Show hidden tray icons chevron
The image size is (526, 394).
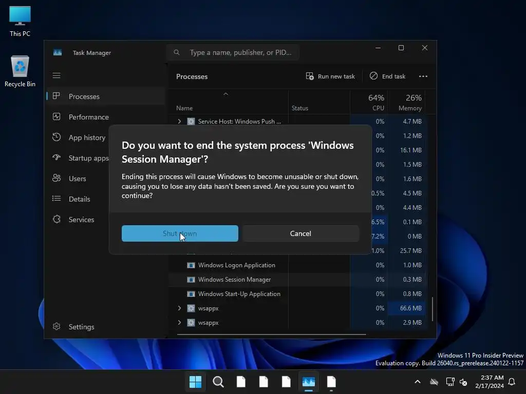point(418,382)
